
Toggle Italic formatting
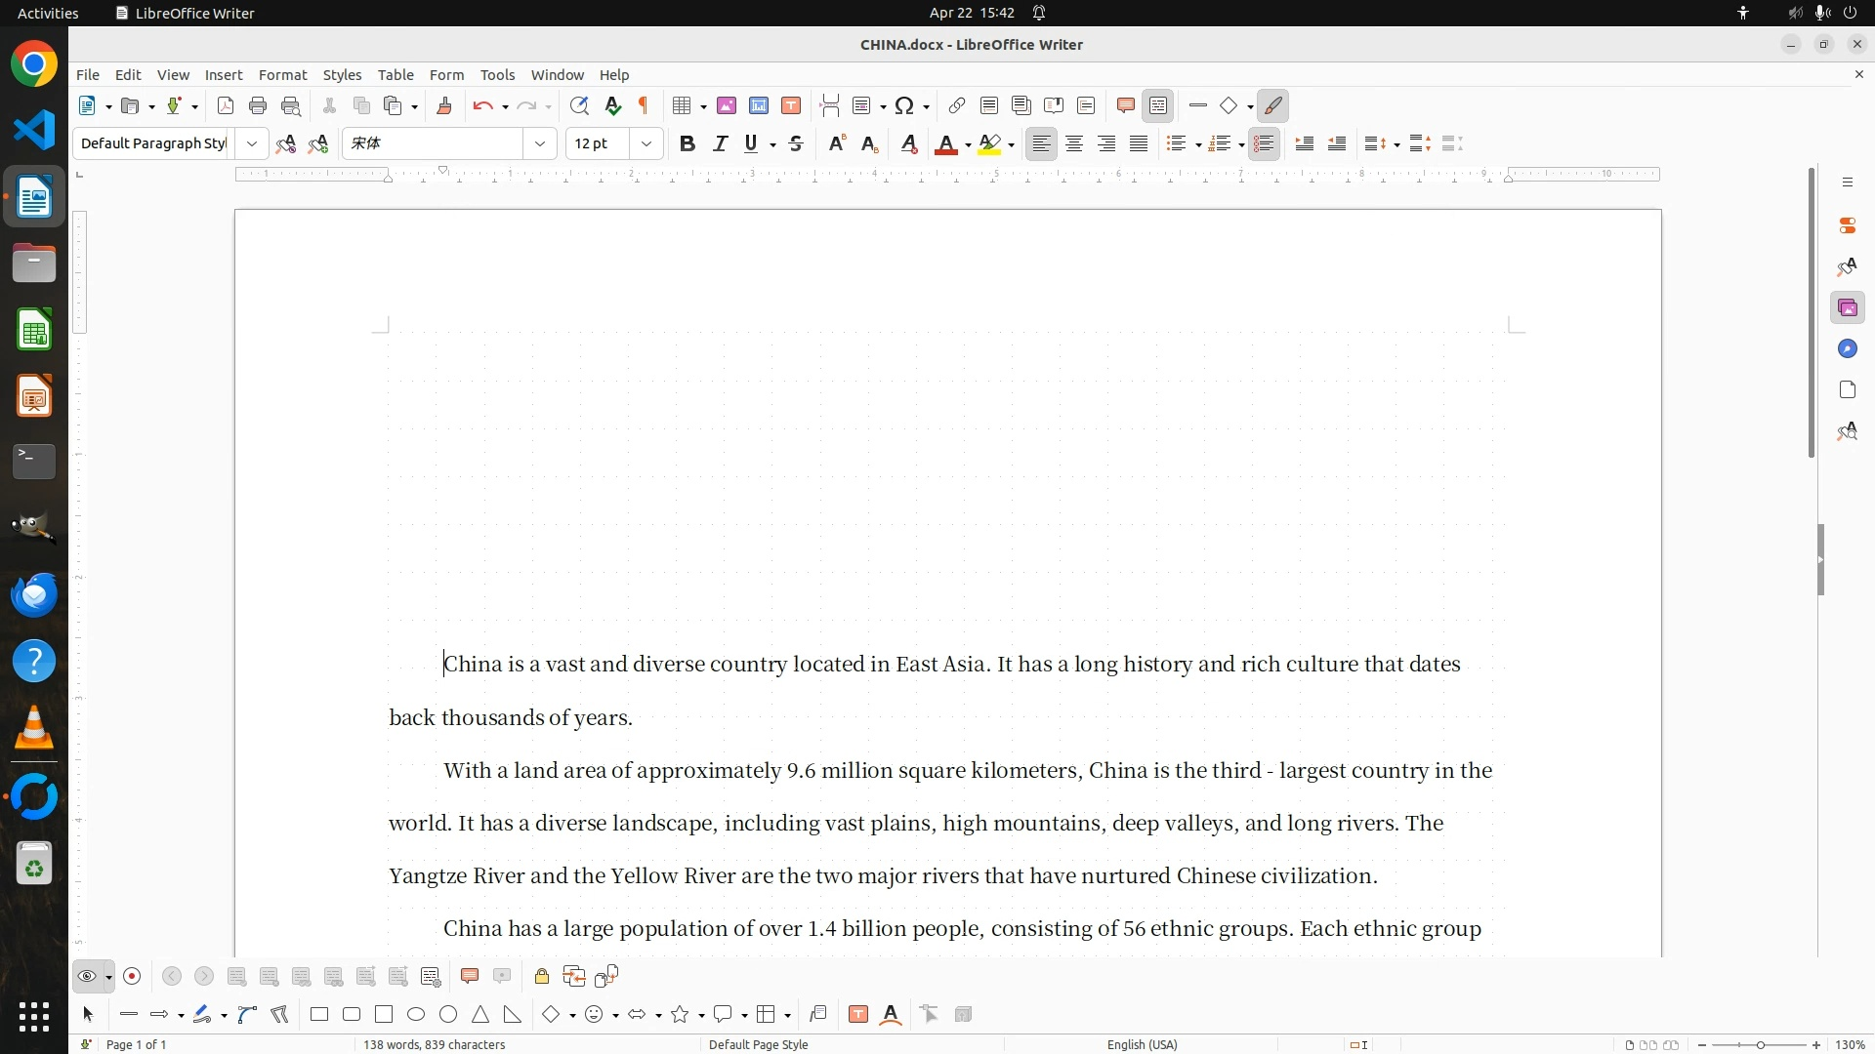pyautogui.click(x=720, y=144)
